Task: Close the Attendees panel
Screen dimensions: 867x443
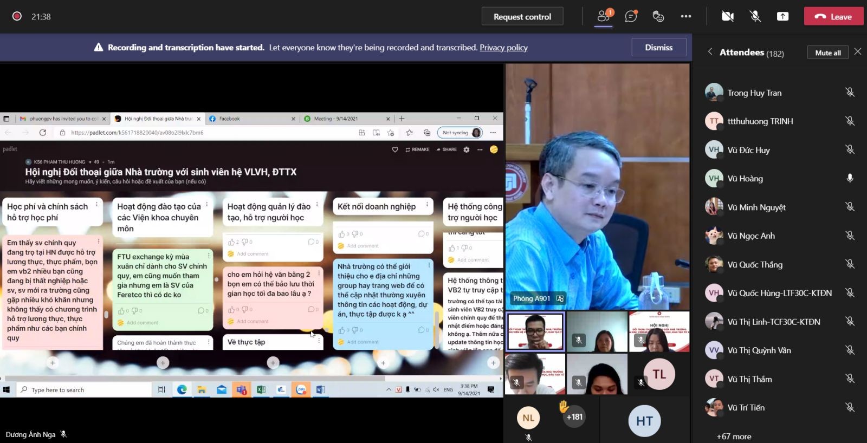Action: pos(857,51)
